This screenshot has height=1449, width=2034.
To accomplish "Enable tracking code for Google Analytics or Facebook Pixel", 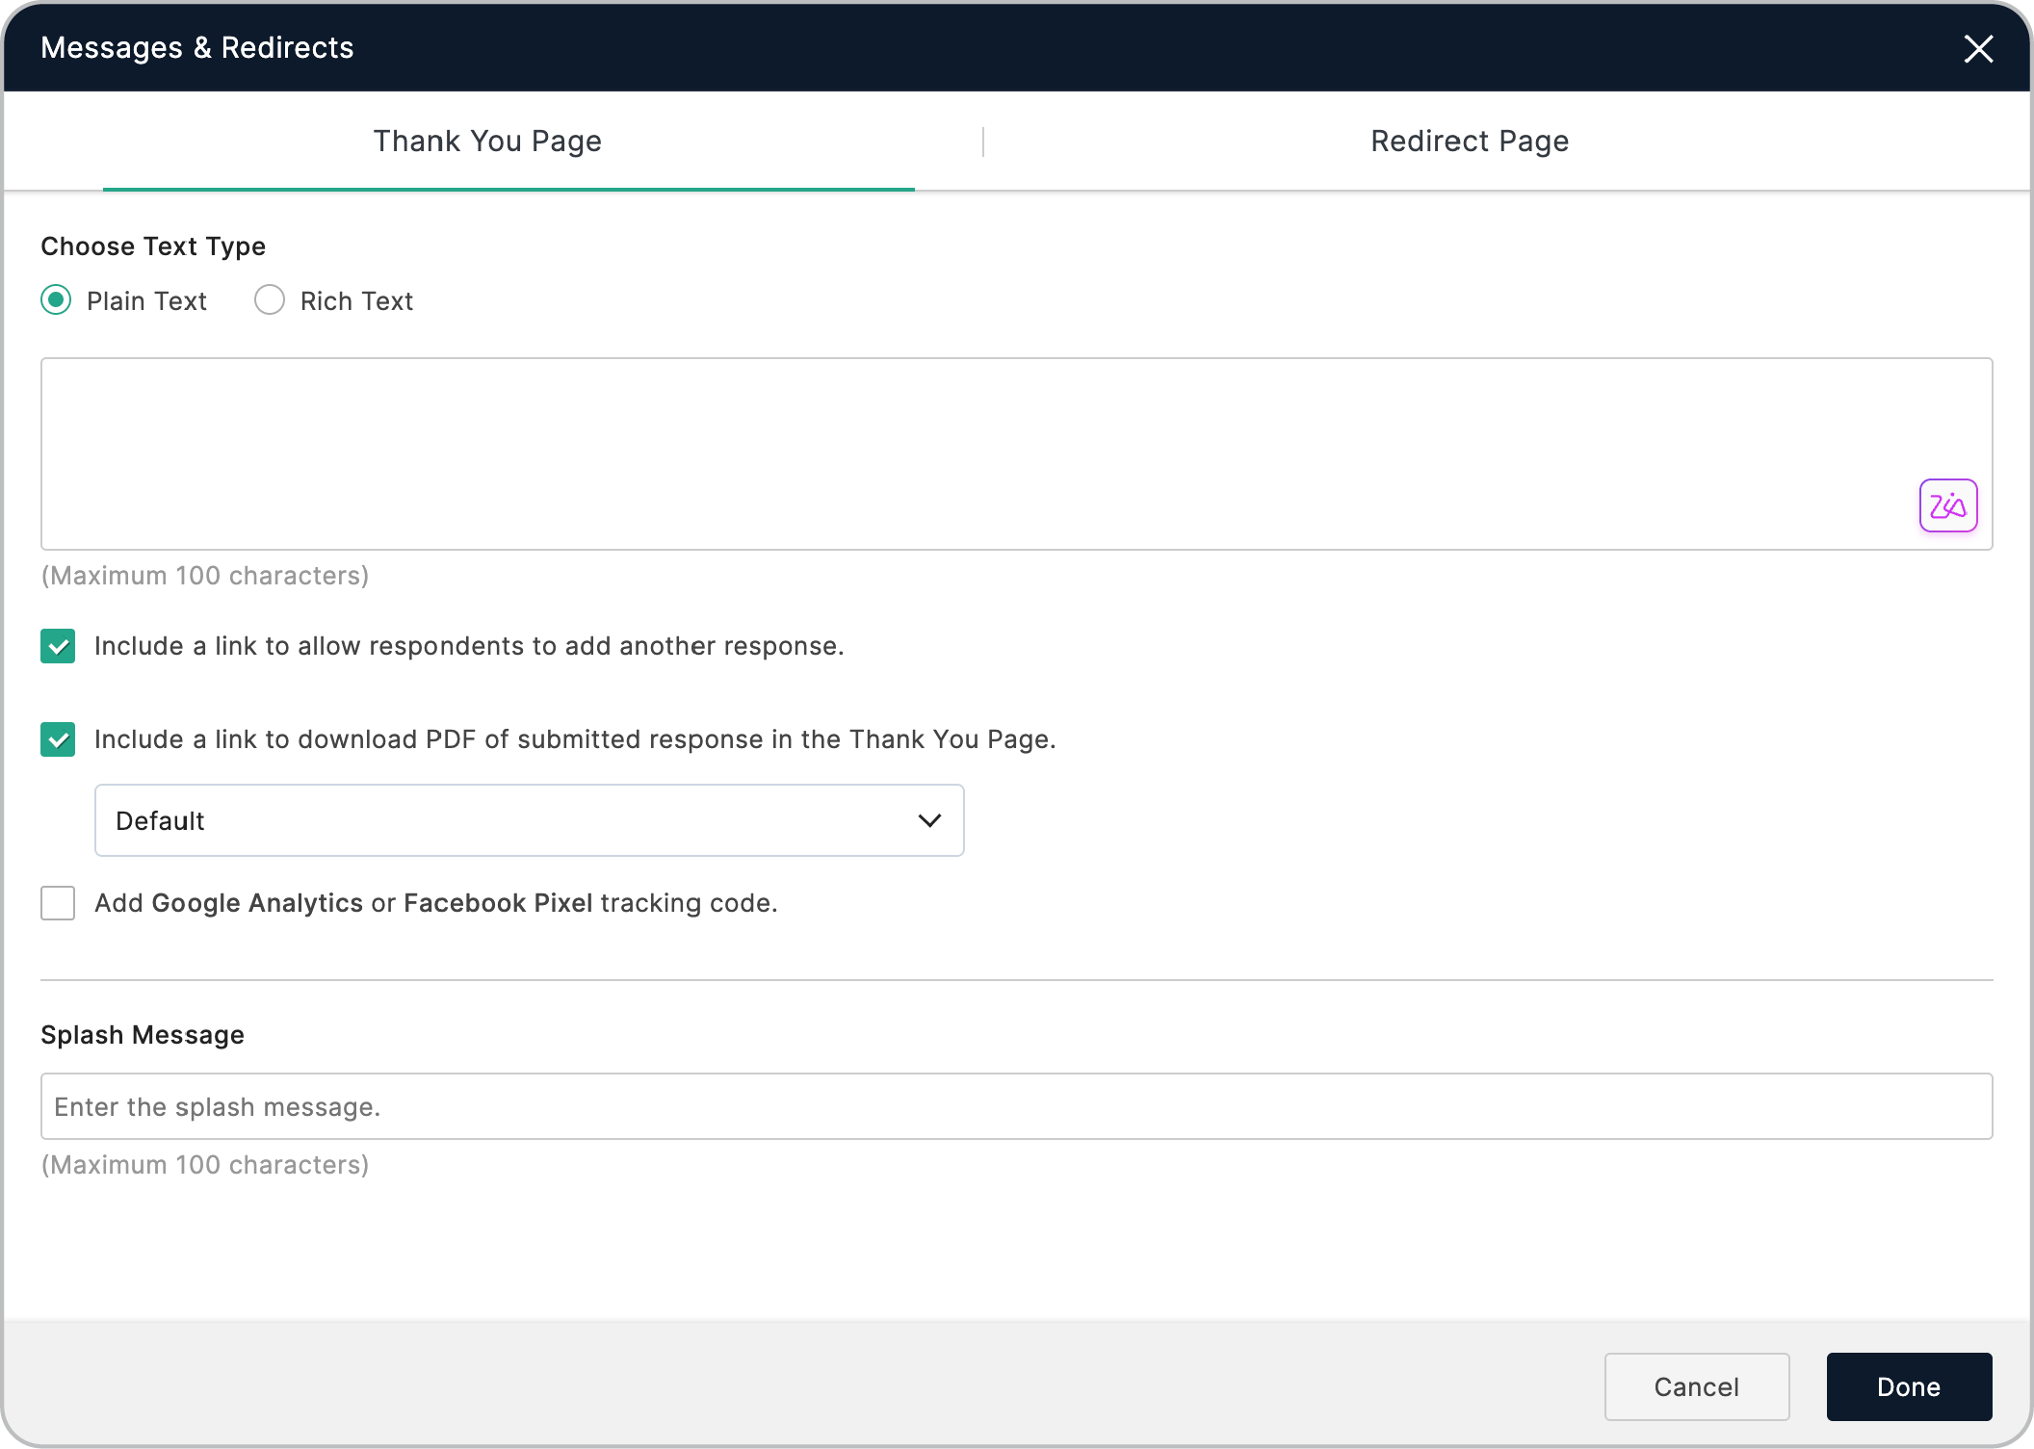I will coord(58,903).
